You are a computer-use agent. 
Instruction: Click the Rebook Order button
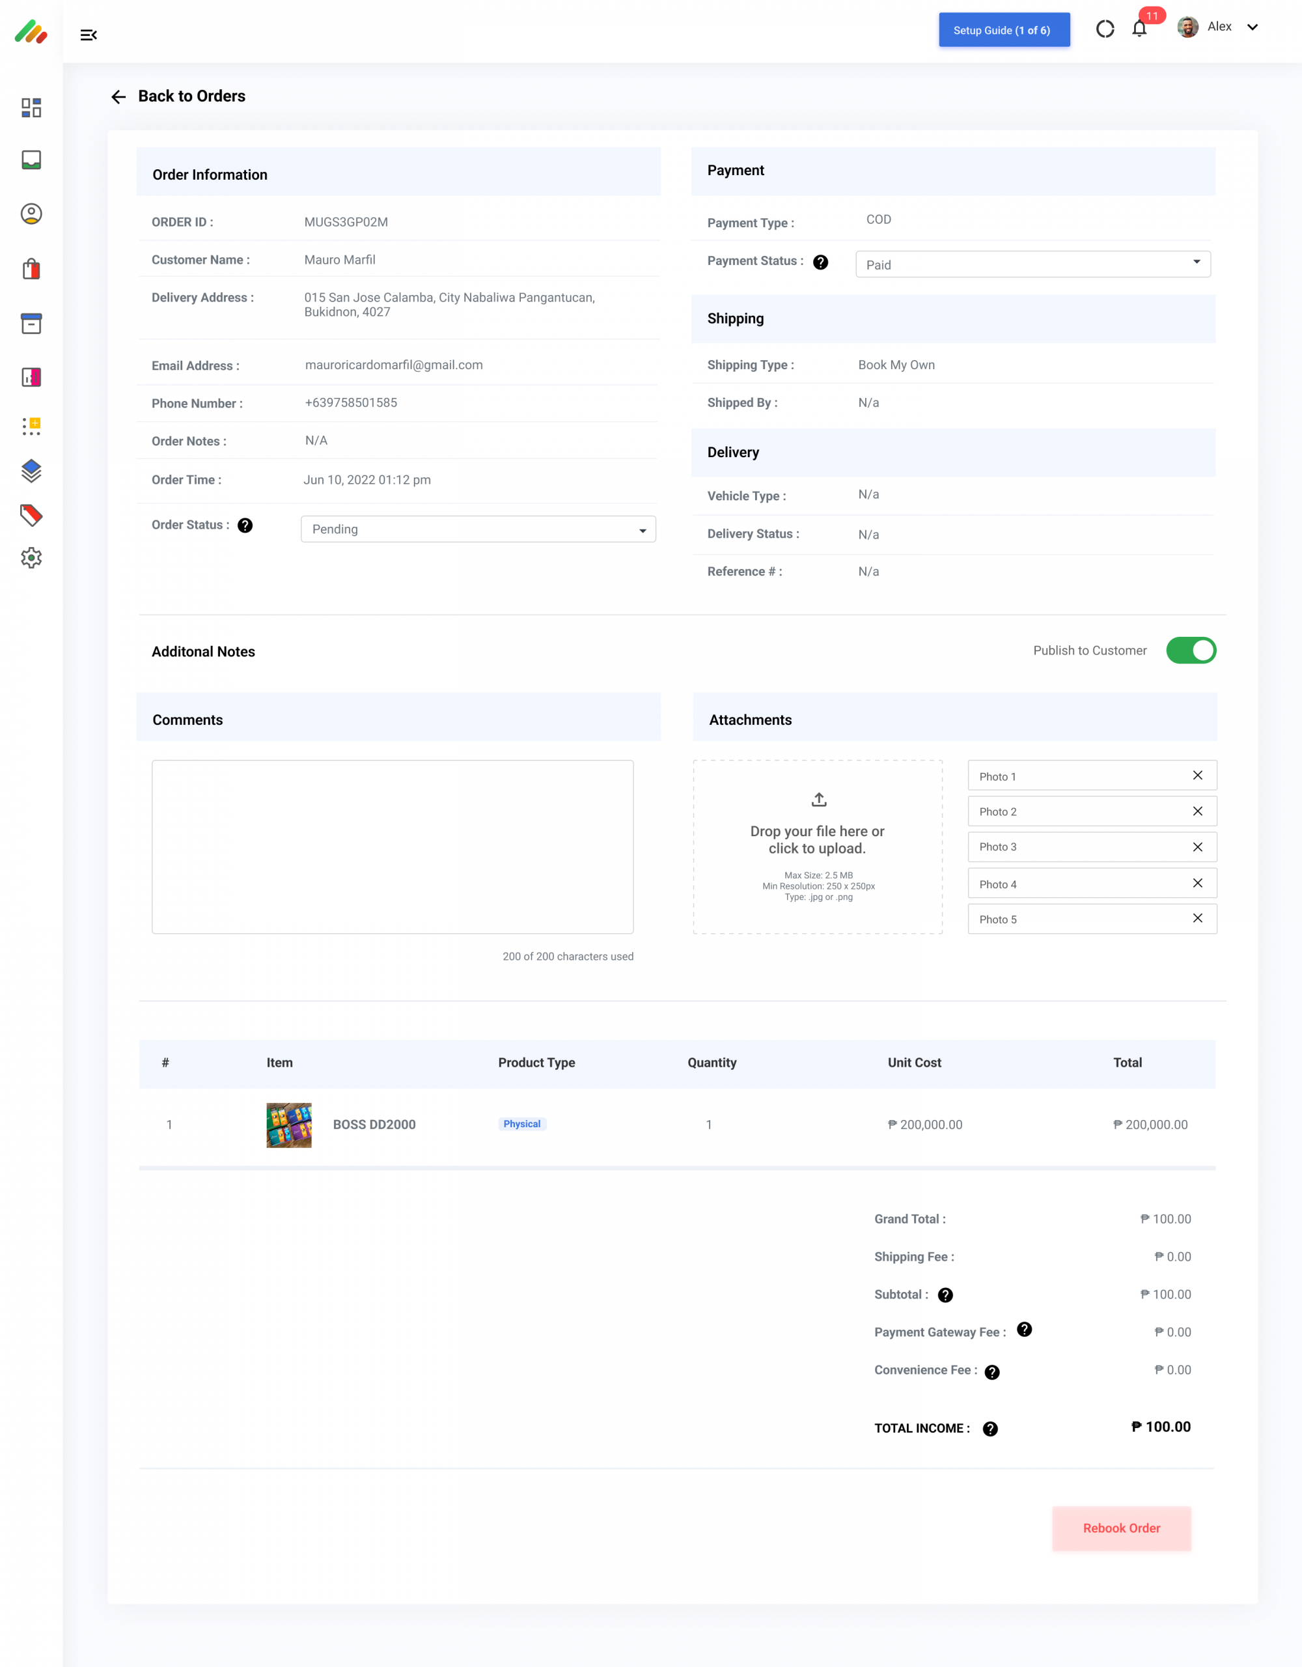click(x=1120, y=1528)
